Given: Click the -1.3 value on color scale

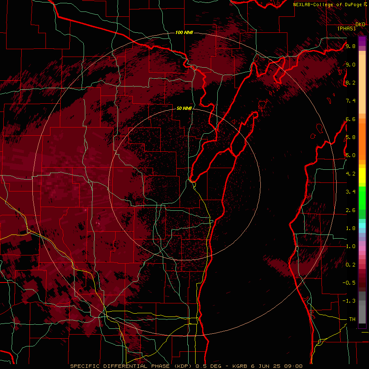Looking at the screenshot, I should click(x=349, y=301).
